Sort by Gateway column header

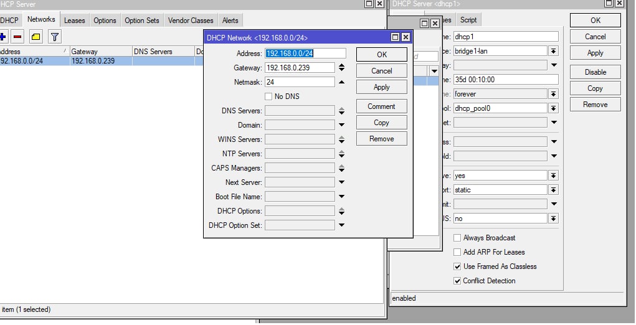[x=100, y=52]
